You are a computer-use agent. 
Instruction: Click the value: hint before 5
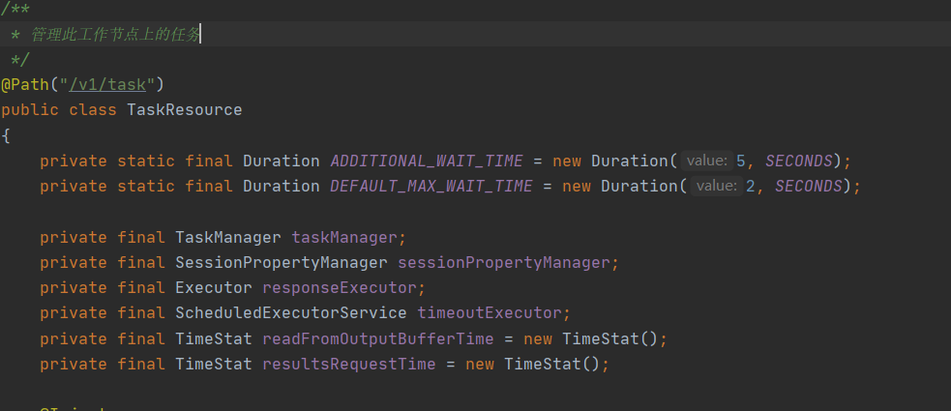point(706,161)
